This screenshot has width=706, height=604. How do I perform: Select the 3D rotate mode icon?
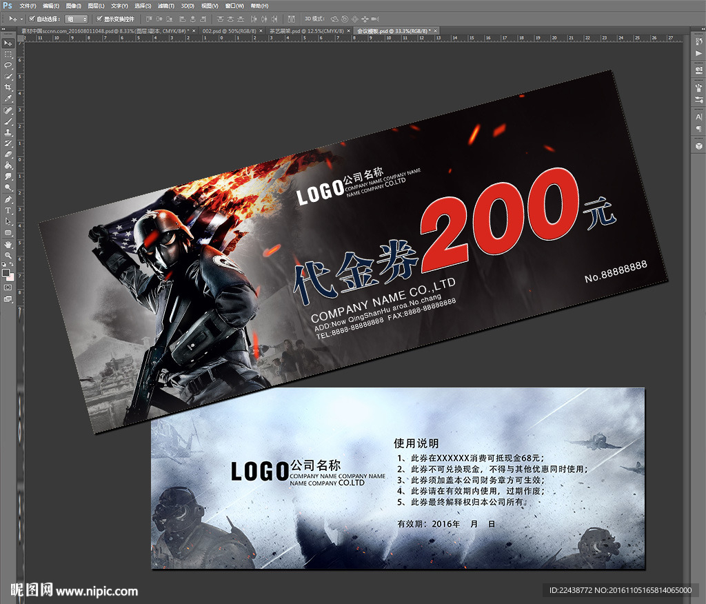(334, 19)
